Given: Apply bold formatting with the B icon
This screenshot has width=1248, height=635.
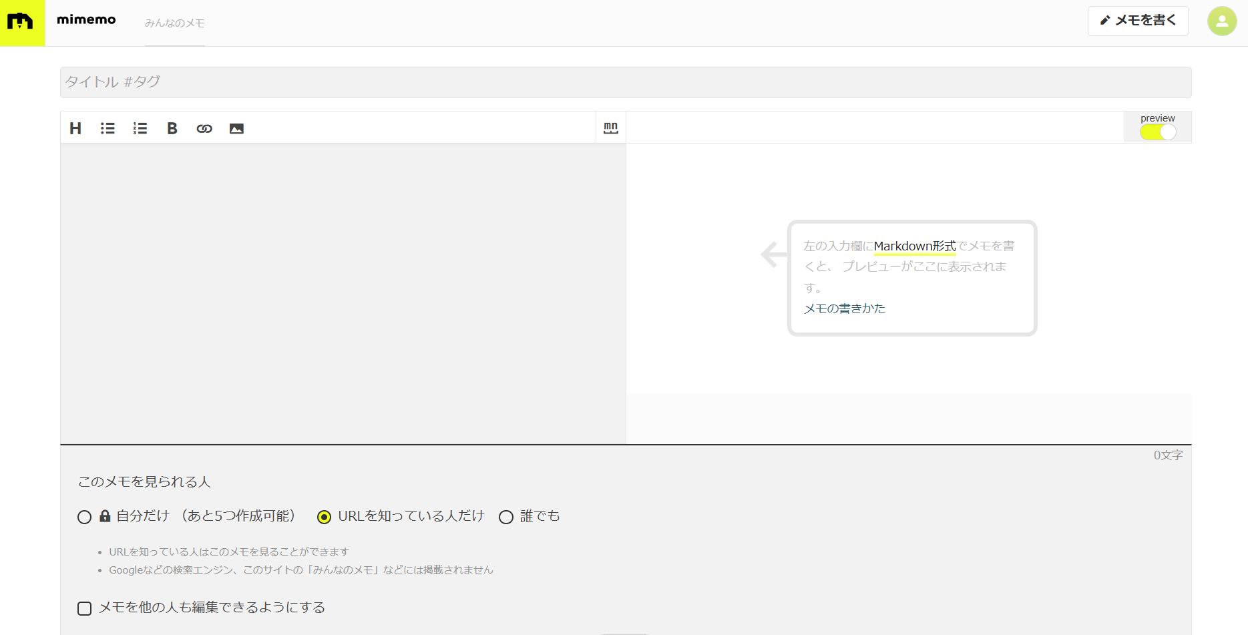Looking at the screenshot, I should pyautogui.click(x=172, y=128).
